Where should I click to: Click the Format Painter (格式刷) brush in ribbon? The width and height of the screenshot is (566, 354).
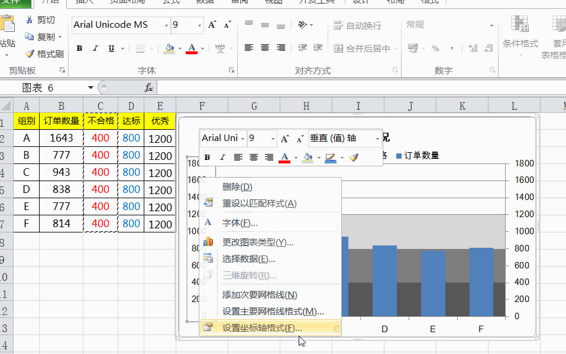coord(30,54)
